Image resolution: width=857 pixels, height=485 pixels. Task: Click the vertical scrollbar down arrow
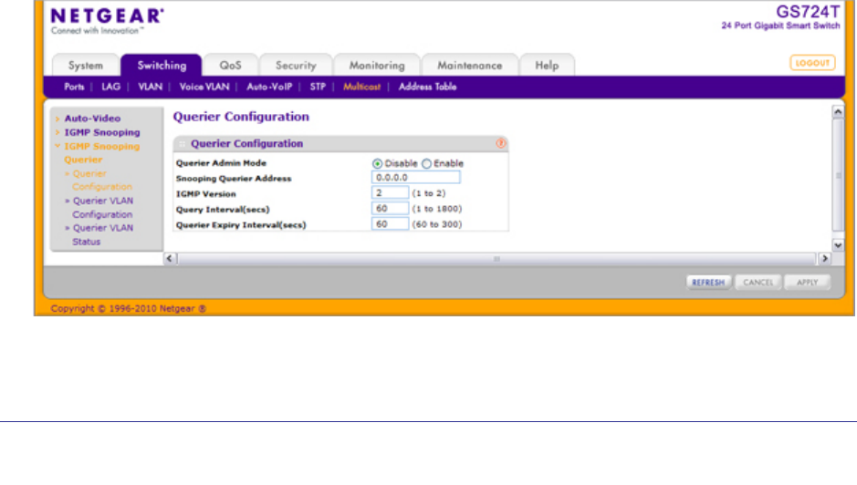[x=838, y=245]
